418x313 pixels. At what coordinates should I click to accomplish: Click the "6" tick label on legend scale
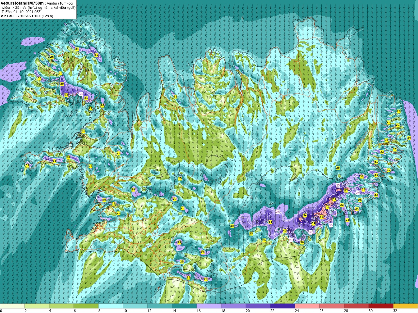click(x=75, y=311)
